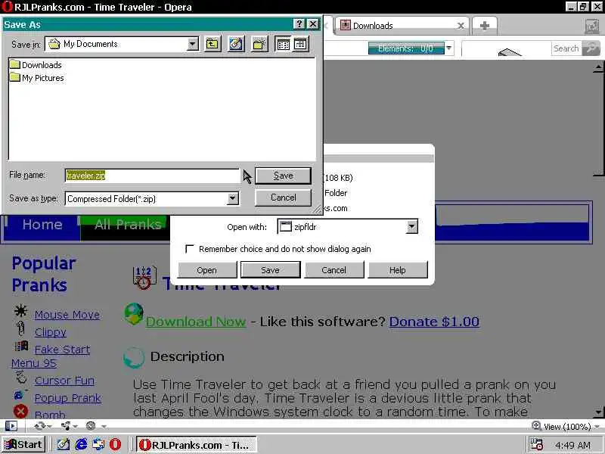
Task: Click the Mouse Move star icon
Action: point(20,311)
